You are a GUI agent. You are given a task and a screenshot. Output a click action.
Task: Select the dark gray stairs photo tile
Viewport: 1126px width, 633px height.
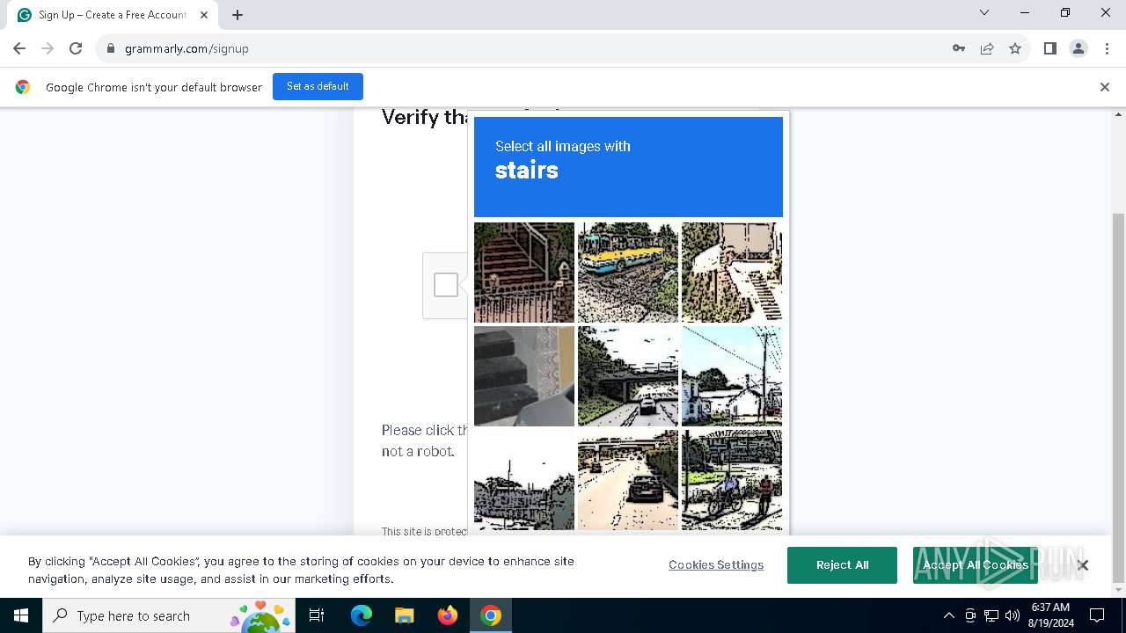(524, 376)
